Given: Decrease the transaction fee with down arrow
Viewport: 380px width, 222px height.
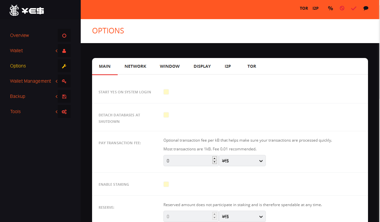Looking at the screenshot, I should coord(214,162).
